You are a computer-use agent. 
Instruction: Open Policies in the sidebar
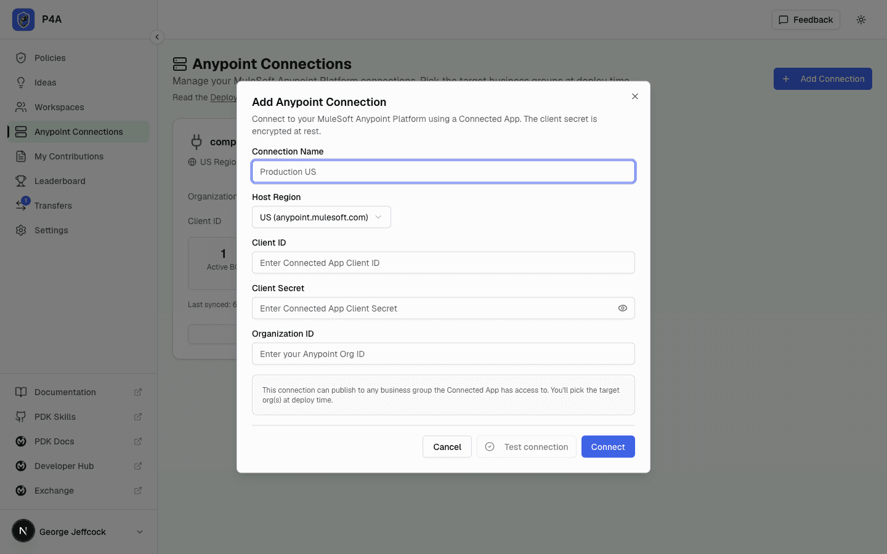[79, 58]
